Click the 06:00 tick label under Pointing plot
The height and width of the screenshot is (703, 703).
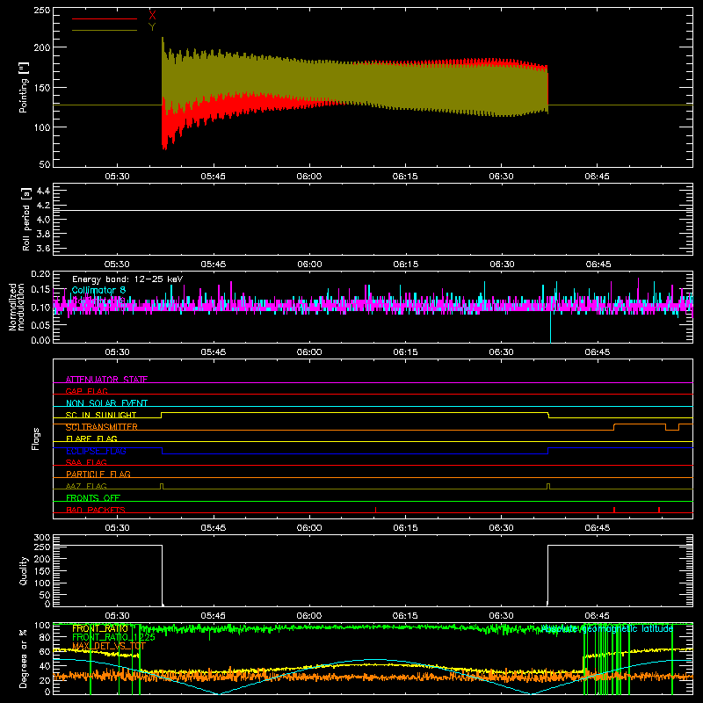tap(309, 177)
